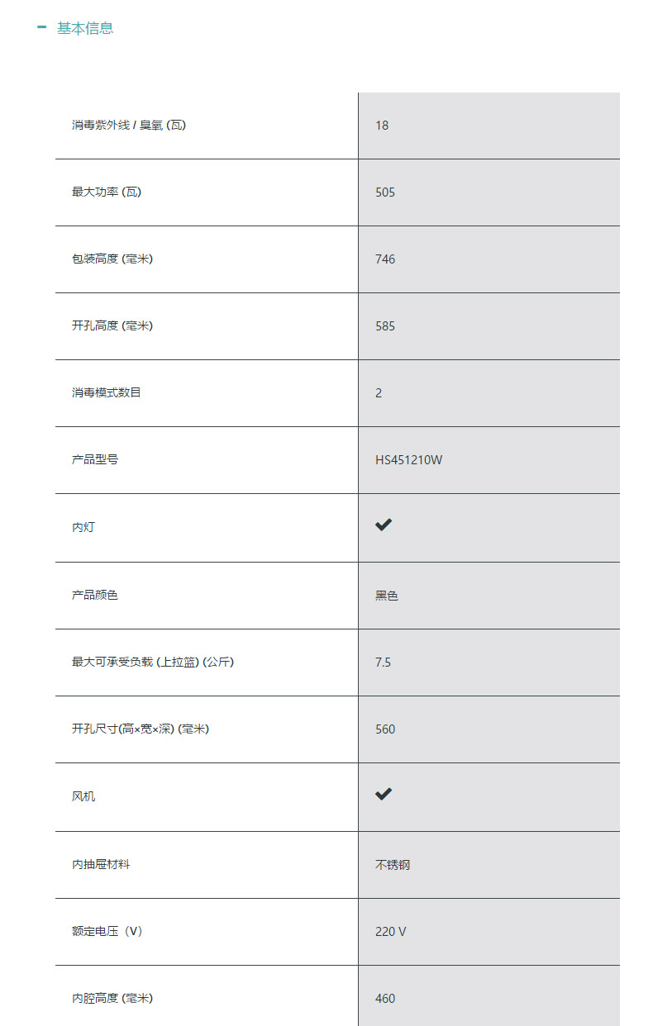The height and width of the screenshot is (1026, 653).
Task: Click the 内腔高度 value 460
Action: (385, 999)
